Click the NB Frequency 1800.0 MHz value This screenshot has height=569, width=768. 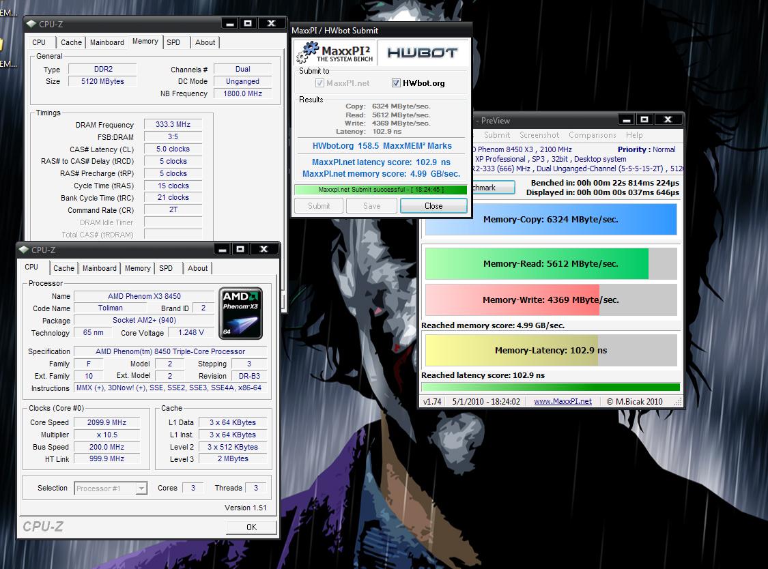242,93
